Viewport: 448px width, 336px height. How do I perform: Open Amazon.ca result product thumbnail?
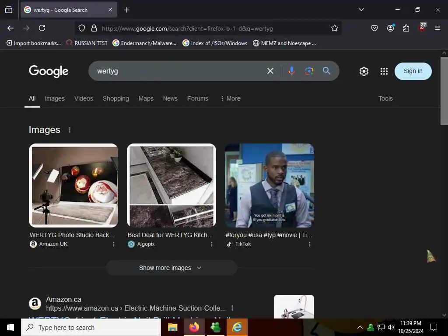pyautogui.click(x=294, y=307)
